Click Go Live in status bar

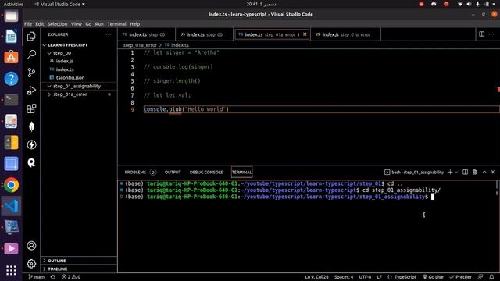coord(433,277)
